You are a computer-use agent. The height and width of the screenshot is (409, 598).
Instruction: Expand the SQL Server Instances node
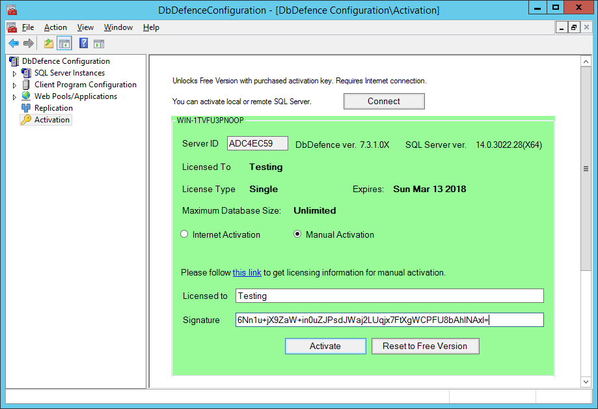pos(14,73)
